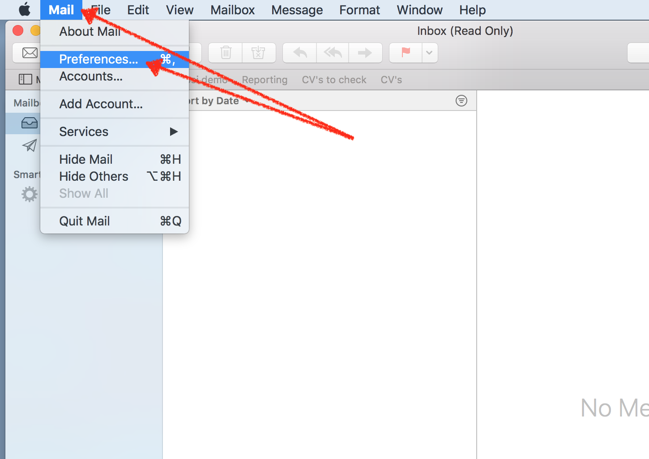Open the View menu
Viewport: 649px width, 459px height.
[179, 10]
